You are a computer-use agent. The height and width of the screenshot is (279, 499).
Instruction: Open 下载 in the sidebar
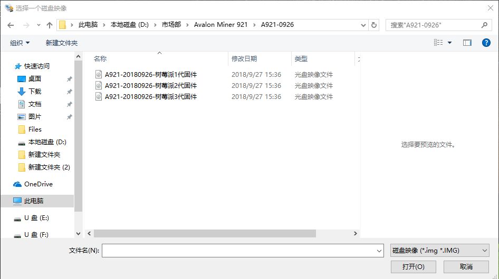tap(35, 92)
